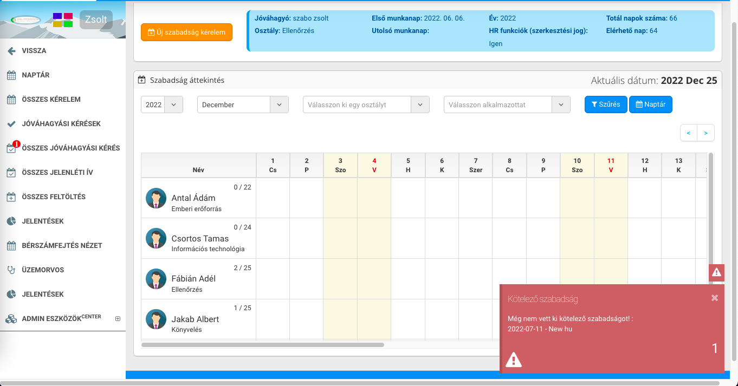Click the calendar-plus icon beside ÖSSZES FELTÖLTÉS
The width and height of the screenshot is (738, 386).
[x=11, y=197]
